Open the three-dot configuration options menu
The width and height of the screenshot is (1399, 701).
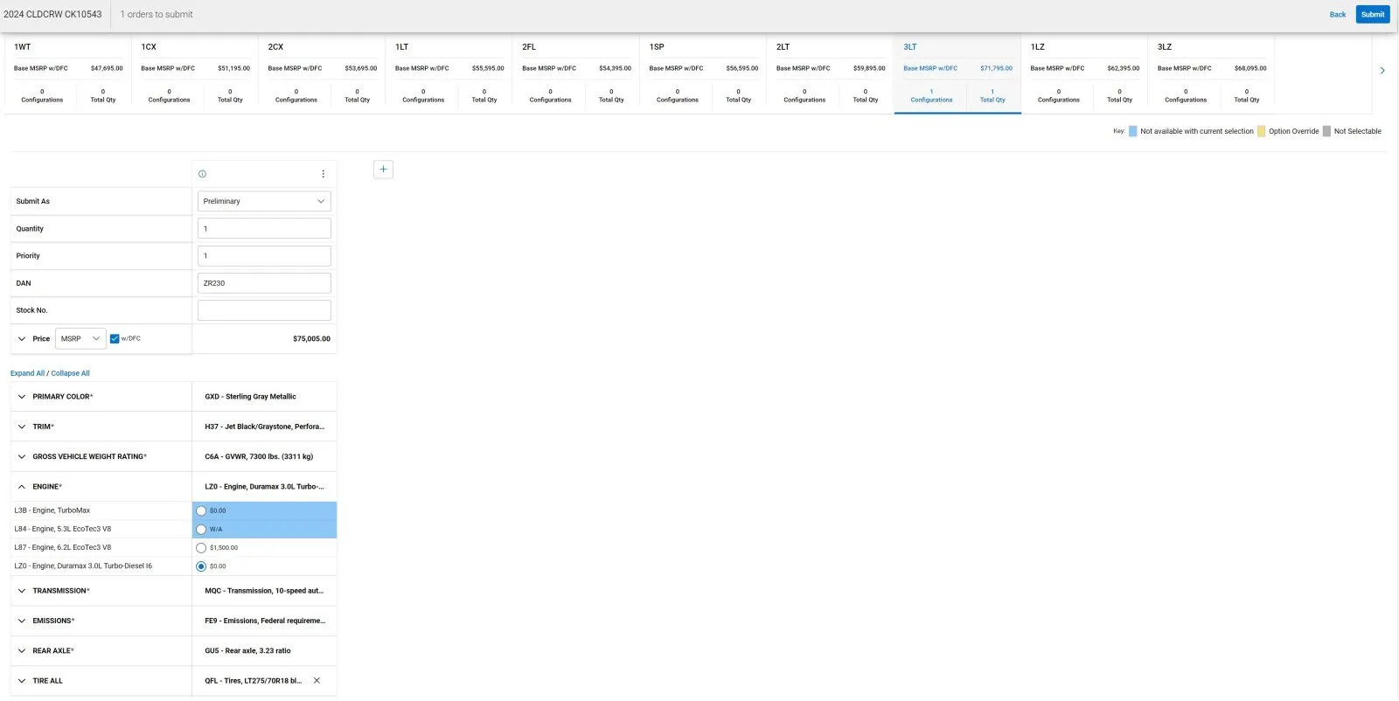coord(323,174)
